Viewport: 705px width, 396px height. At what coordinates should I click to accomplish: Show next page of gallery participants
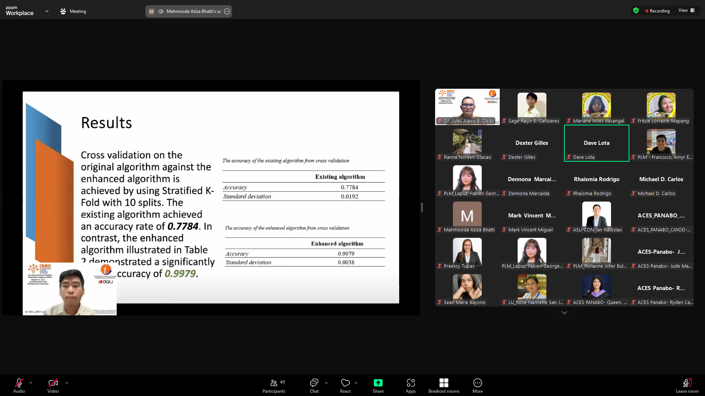click(x=564, y=313)
